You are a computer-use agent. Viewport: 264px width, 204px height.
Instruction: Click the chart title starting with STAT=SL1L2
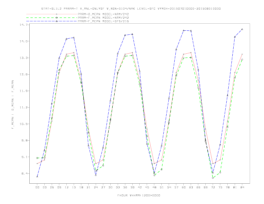[131, 9]
